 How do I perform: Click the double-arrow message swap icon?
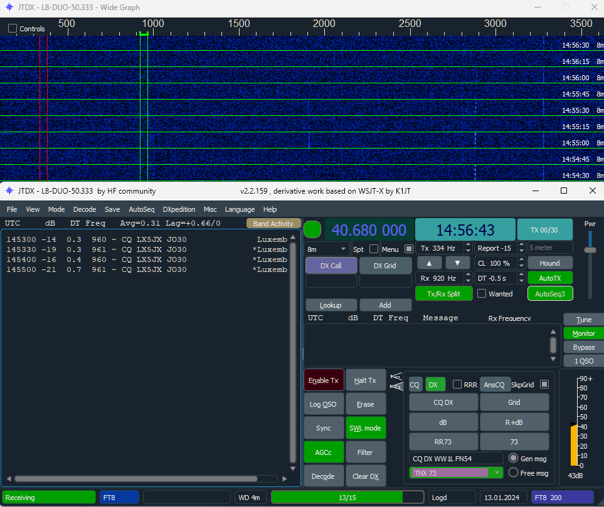pyautogui.click(x=396, y=381)
